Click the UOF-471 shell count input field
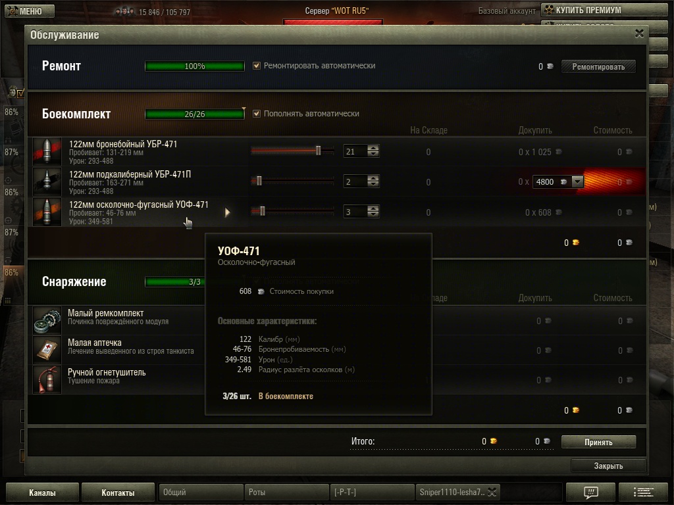674x505 pixels. (x=355, y=212)
